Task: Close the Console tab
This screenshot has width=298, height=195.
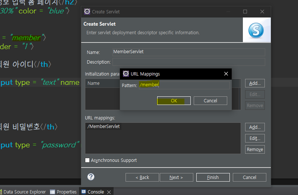Action: tap(109, 192)
